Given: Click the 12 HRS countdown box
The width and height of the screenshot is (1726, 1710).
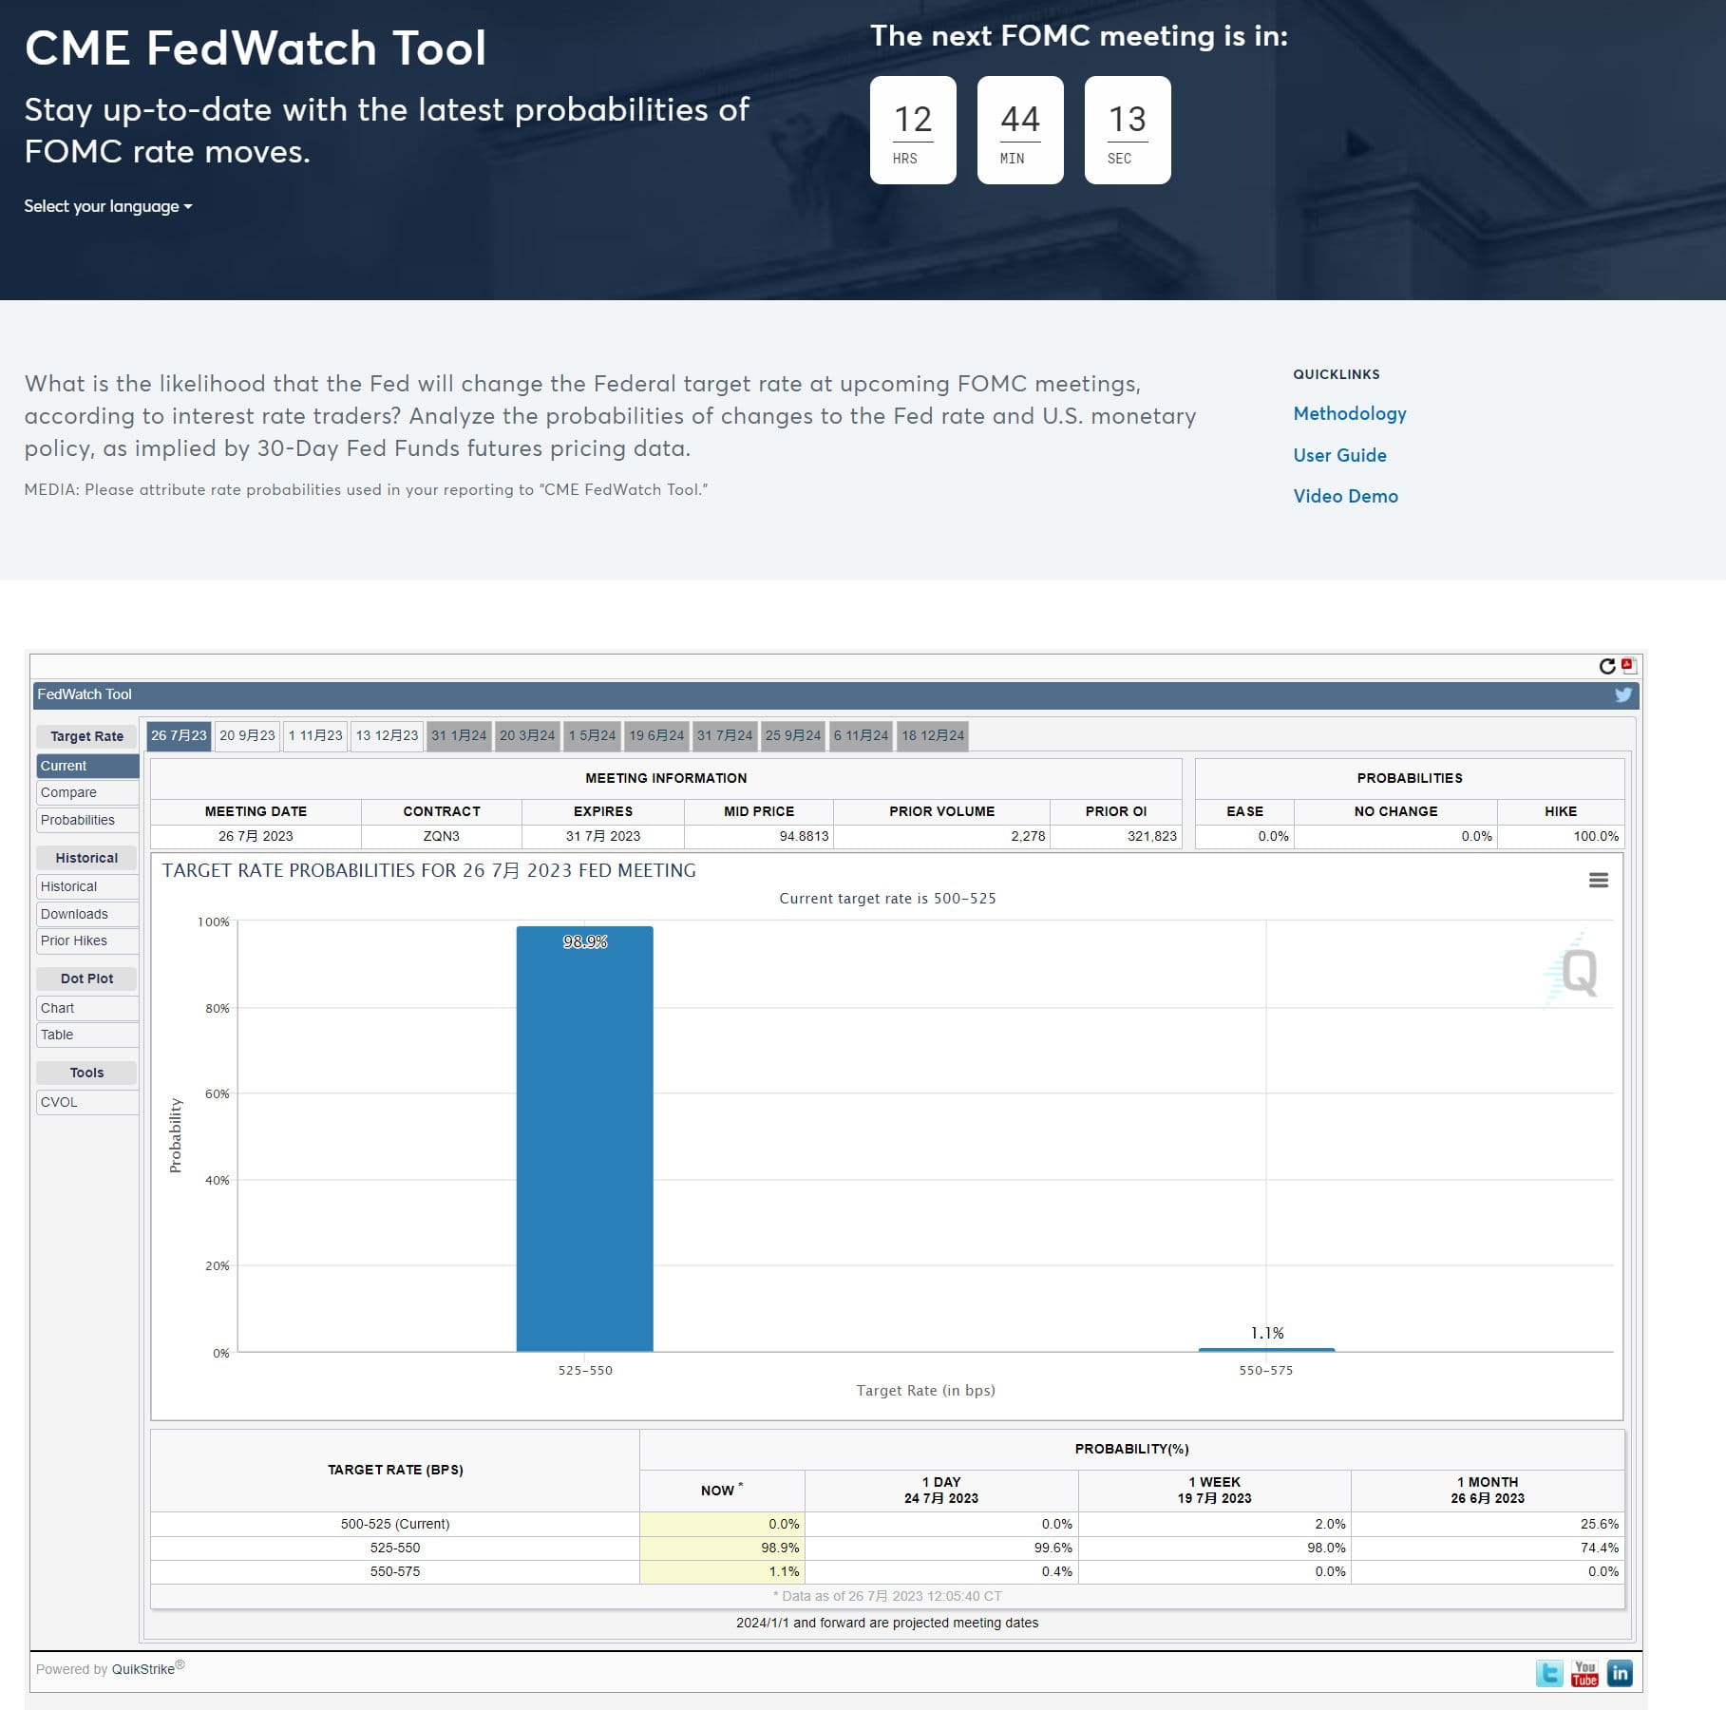Looking at the screenshot, I should pos(913,130).
